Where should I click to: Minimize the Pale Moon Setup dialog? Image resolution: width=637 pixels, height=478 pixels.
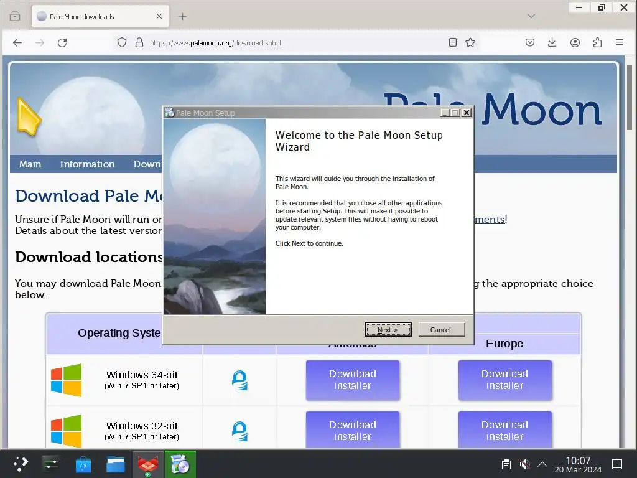445,113
